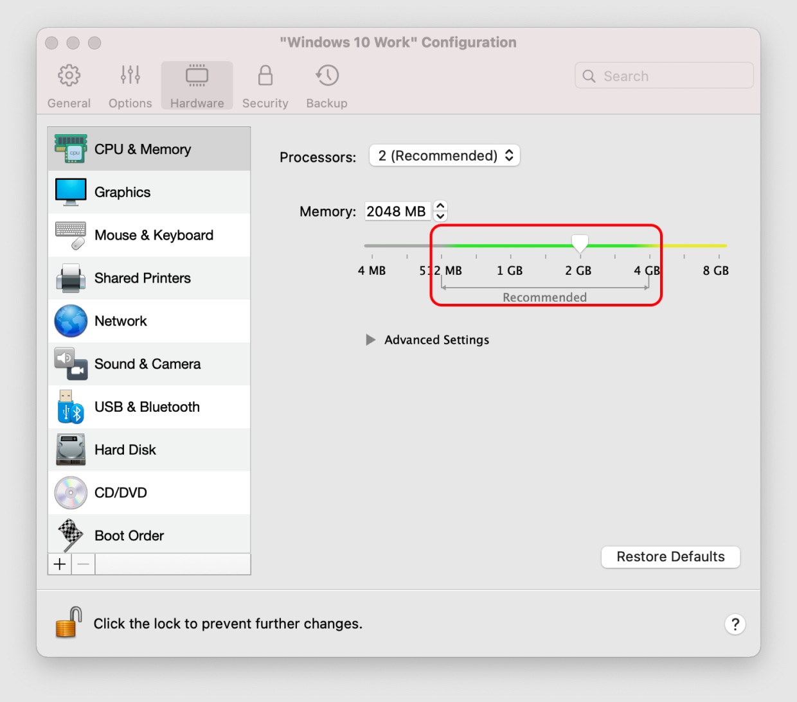Click the memory slider handle
The width and height of the screenshot is (797, 702).
click(x=580, y=243)
